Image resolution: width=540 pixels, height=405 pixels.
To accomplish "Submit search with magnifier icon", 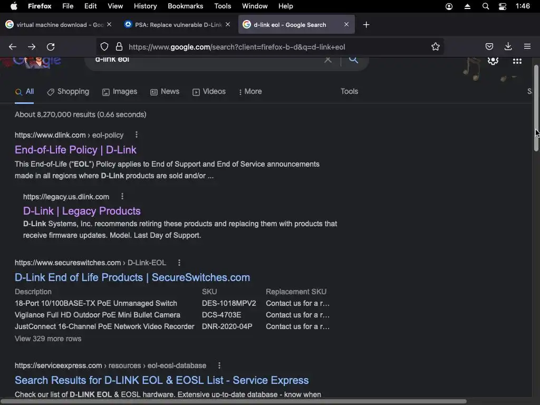I will (353, 60).
